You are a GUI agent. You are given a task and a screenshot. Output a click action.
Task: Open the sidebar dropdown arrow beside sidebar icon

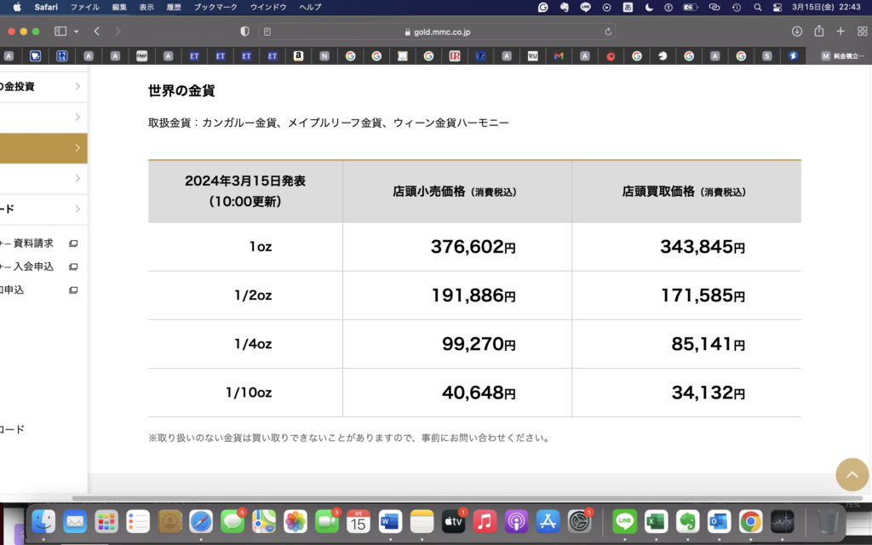pyautogui.click(x=76, y=32)
